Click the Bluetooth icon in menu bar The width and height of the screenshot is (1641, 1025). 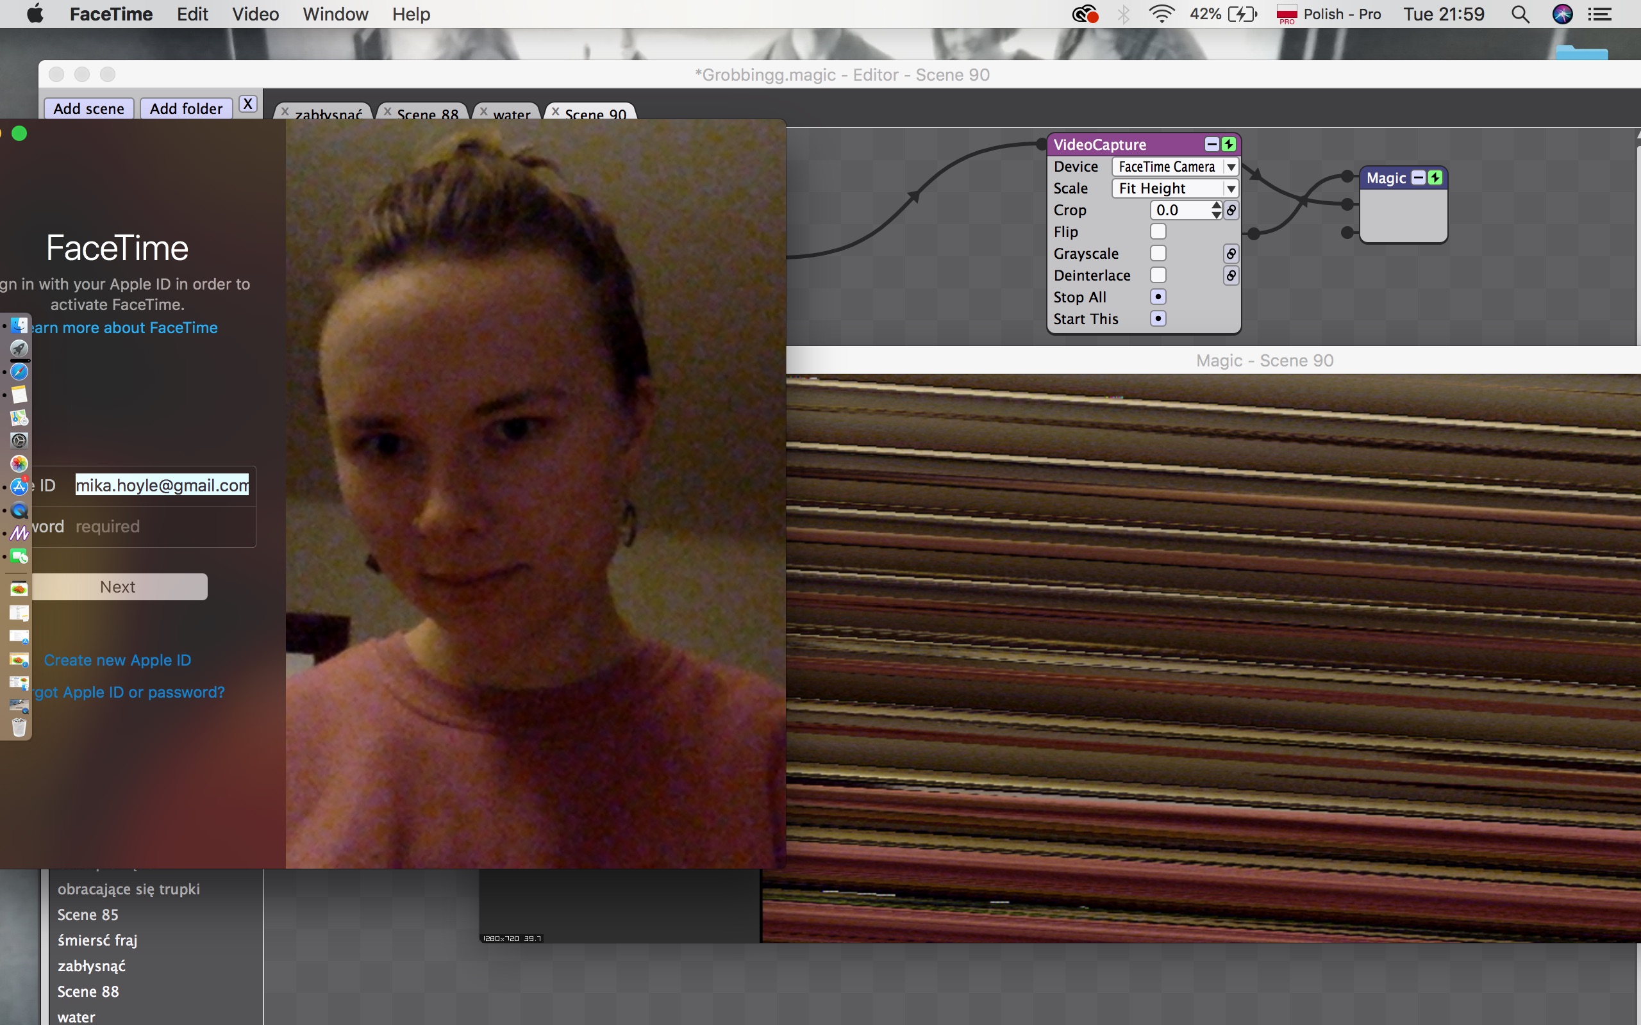click(x=1124, y=14)
